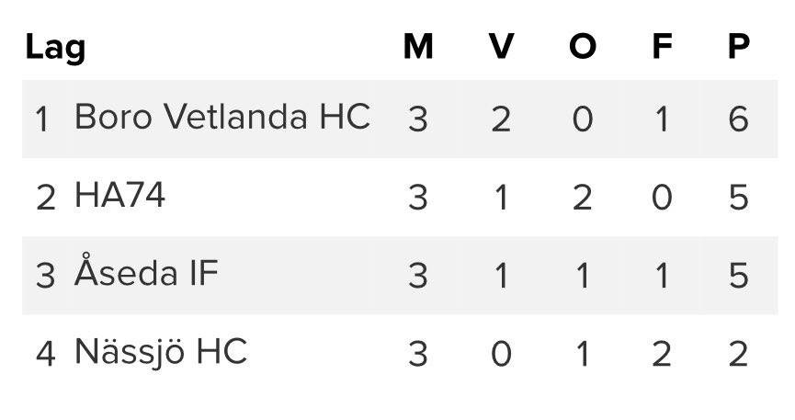
Task: Click Nässjö HC's points value 2
Action: [738, 354]
